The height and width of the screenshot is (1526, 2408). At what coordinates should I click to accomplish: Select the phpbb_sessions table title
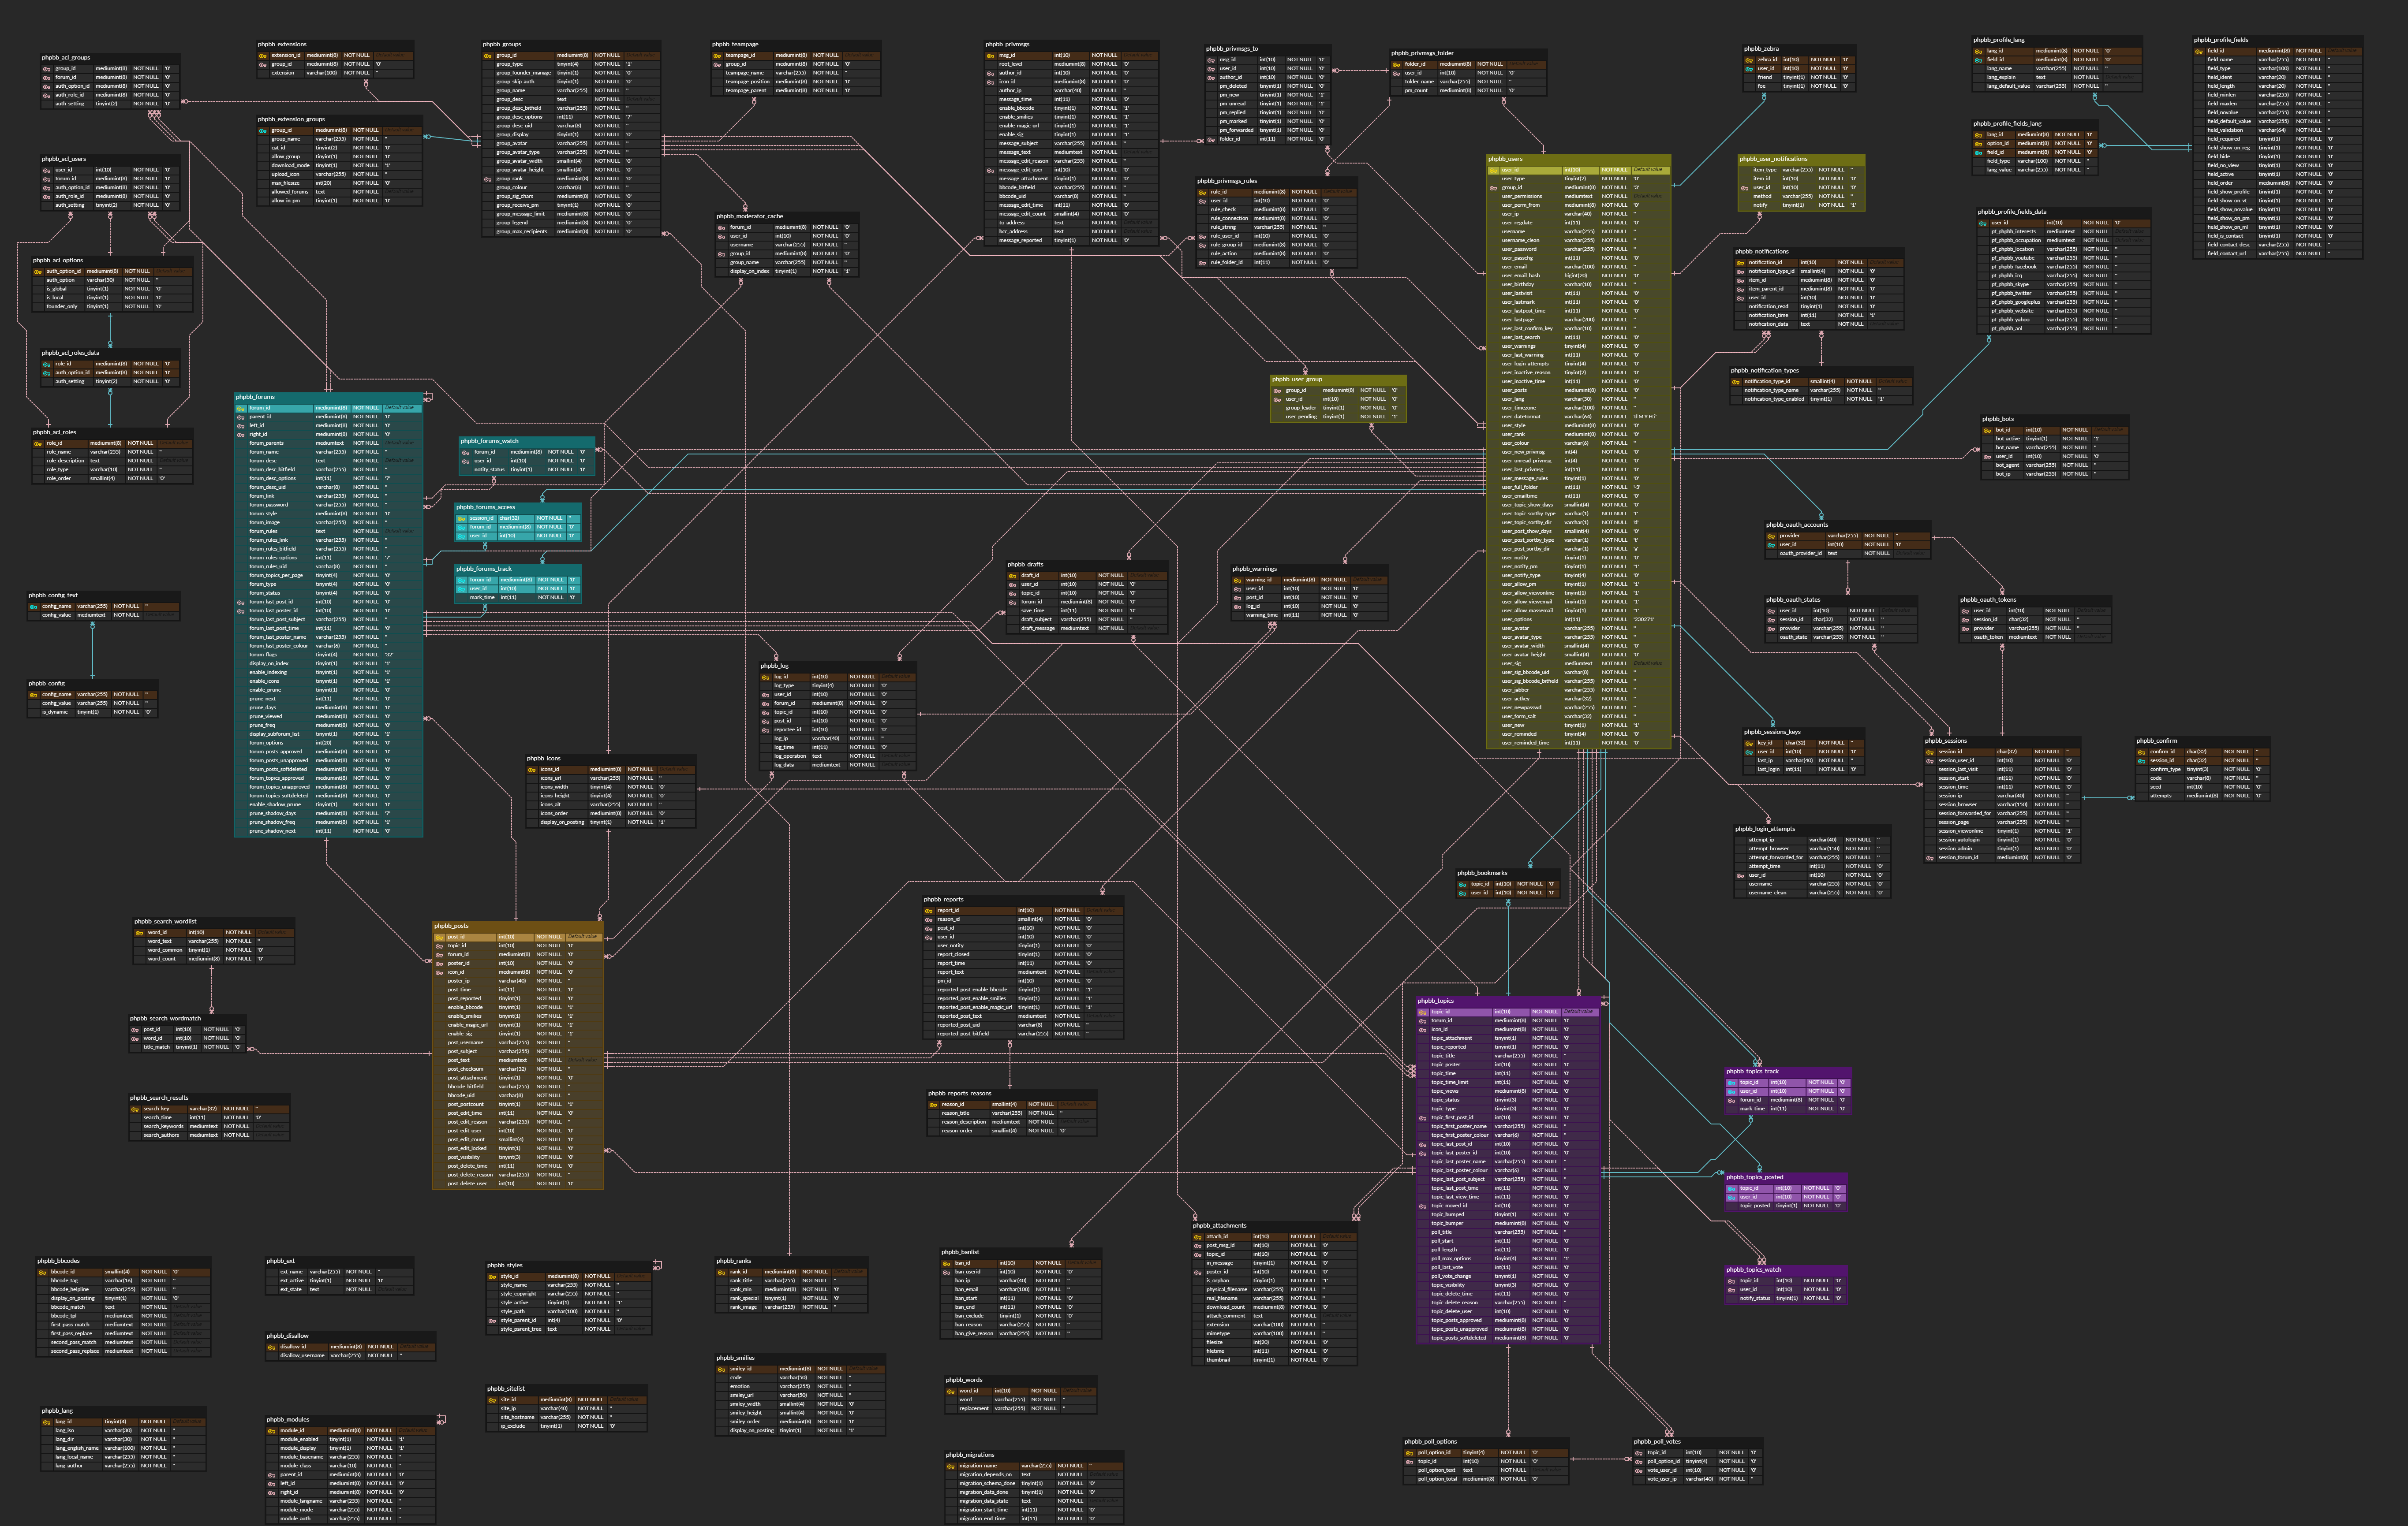(x=1945, y=741)
